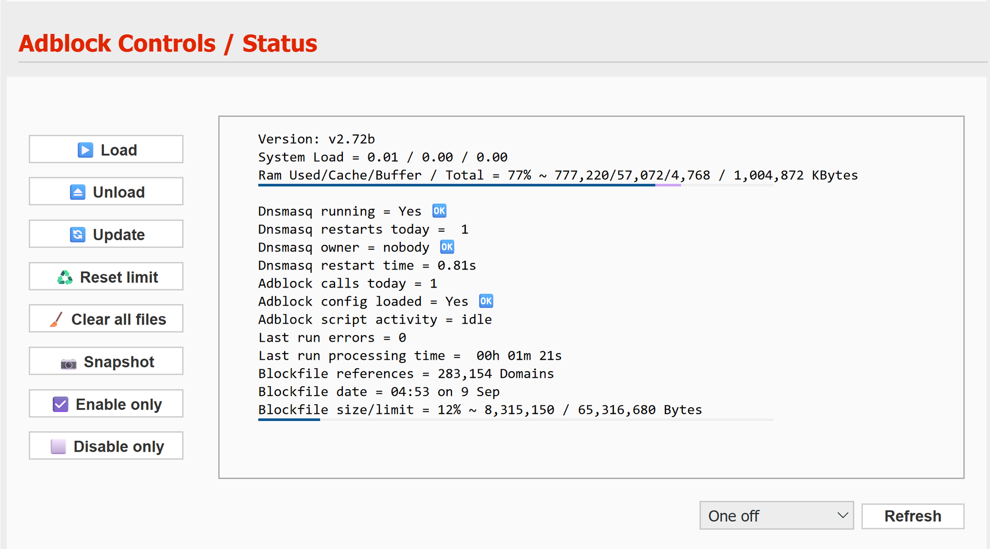990x549 pixels.
Task: Click the OK badge next to Adblock config loaded
Action: point(486,301)
